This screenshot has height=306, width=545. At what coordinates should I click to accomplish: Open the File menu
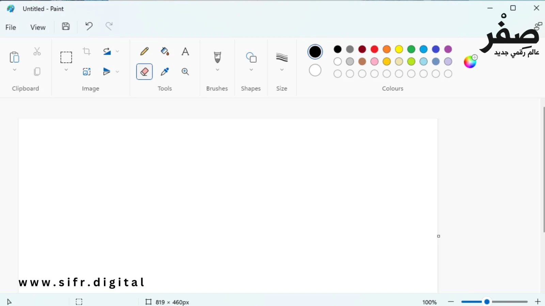point(11,27)
